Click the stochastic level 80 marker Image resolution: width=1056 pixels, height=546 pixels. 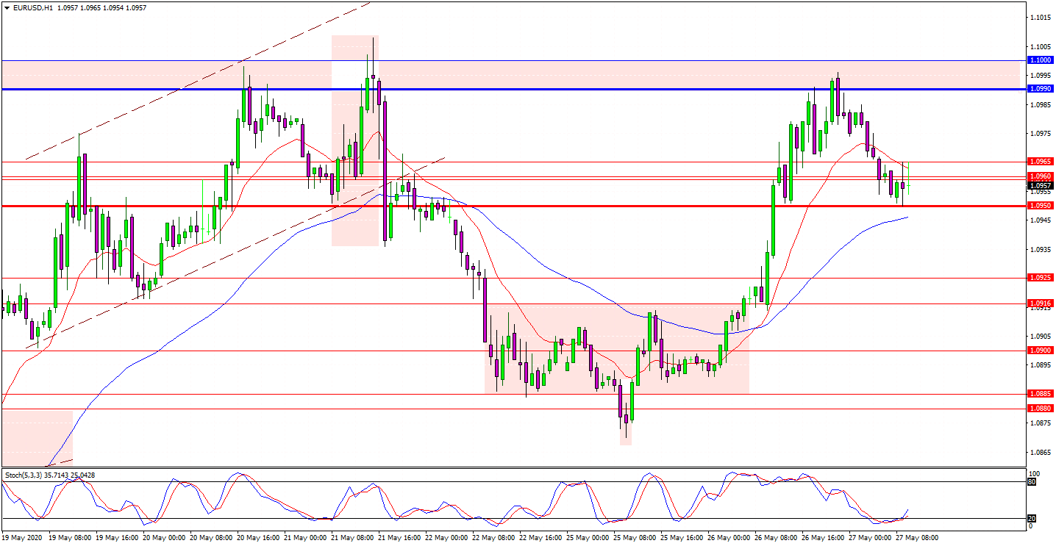pos(1031,482)
